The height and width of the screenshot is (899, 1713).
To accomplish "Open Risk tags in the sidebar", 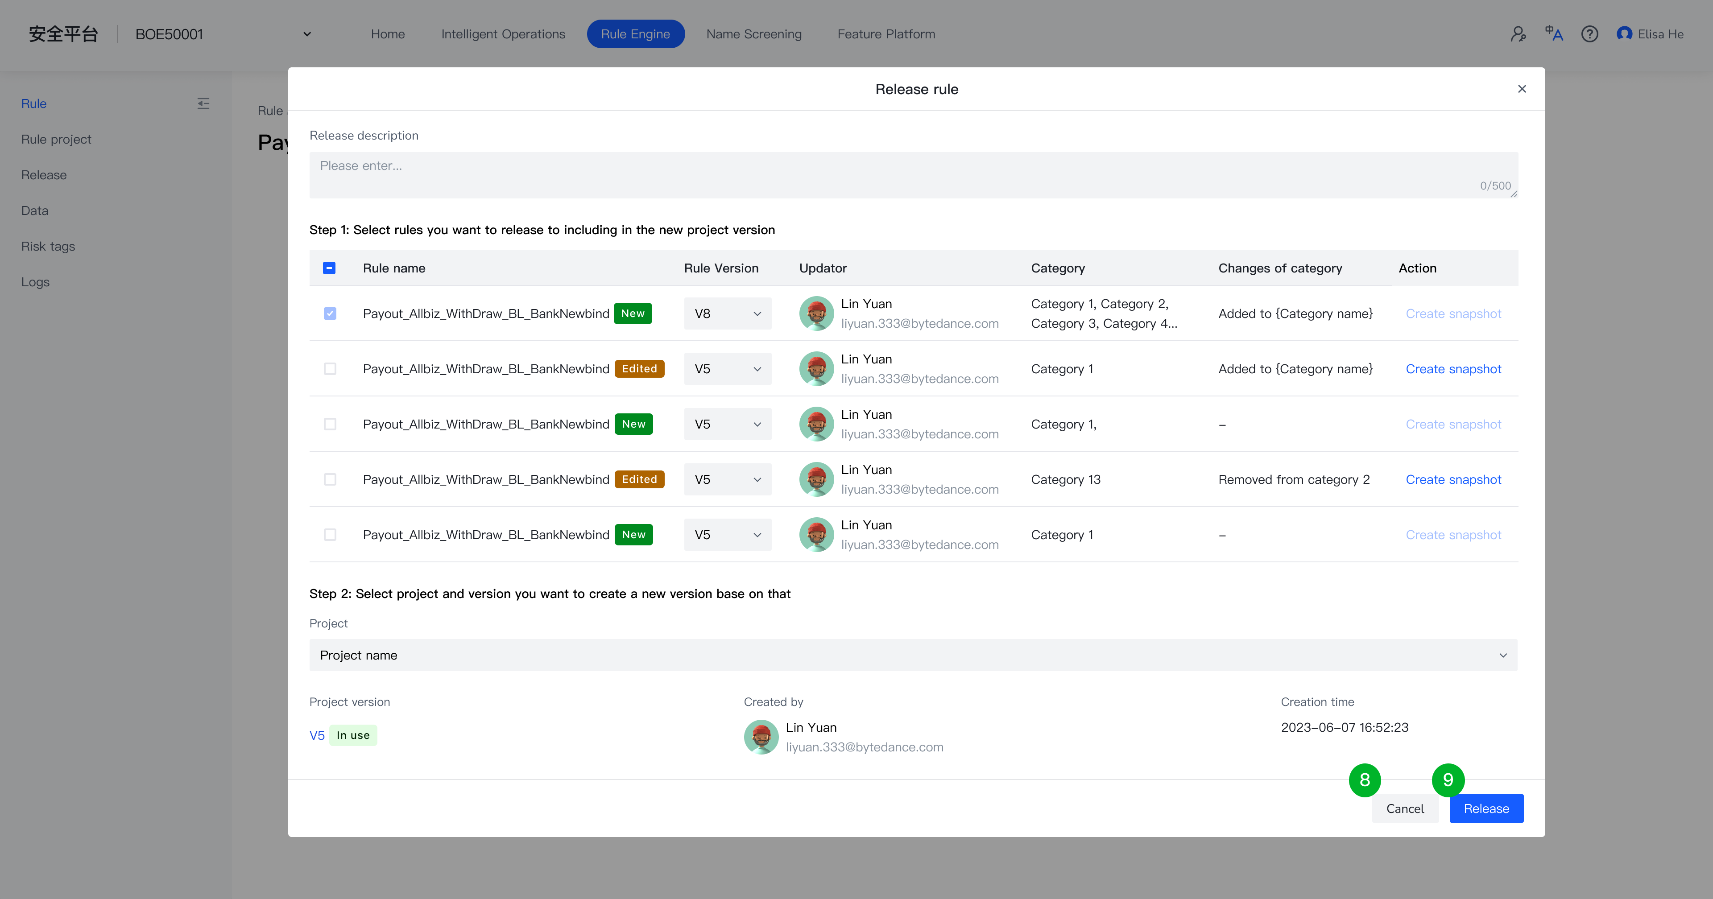I will pos(48,246).
